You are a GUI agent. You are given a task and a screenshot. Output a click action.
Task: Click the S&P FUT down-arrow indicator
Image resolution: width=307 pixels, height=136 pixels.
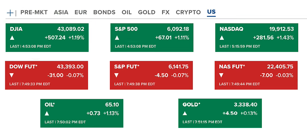(116, 75)
